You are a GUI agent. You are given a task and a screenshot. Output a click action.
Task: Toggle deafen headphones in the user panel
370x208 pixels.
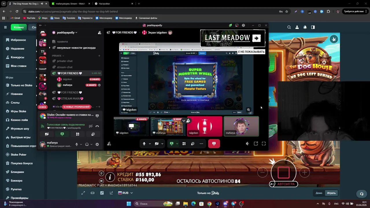(87, 144)
